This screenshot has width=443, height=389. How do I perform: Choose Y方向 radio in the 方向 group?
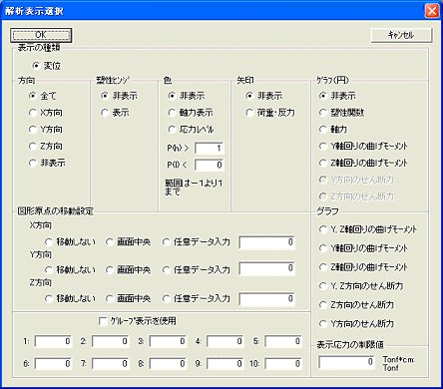pos(46,130)
